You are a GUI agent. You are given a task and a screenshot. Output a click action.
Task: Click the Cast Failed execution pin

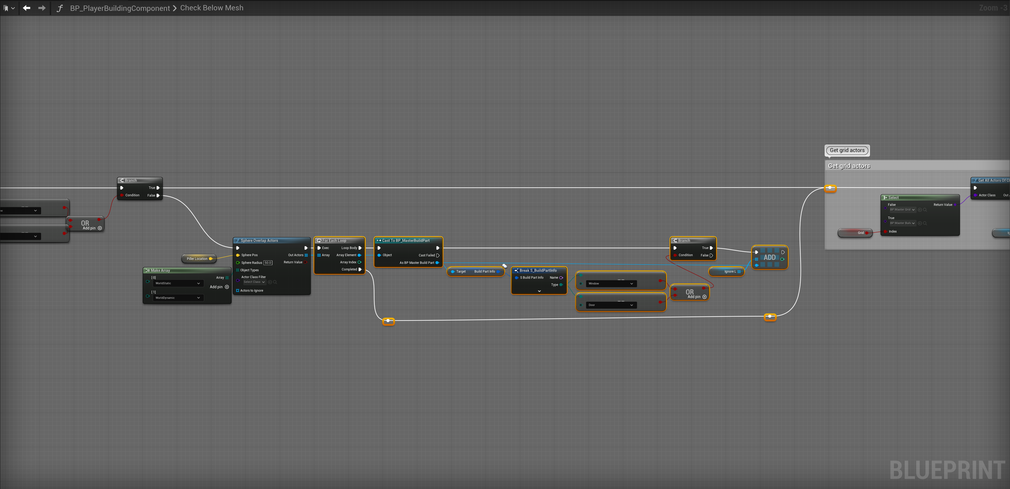tap(438, 255)
